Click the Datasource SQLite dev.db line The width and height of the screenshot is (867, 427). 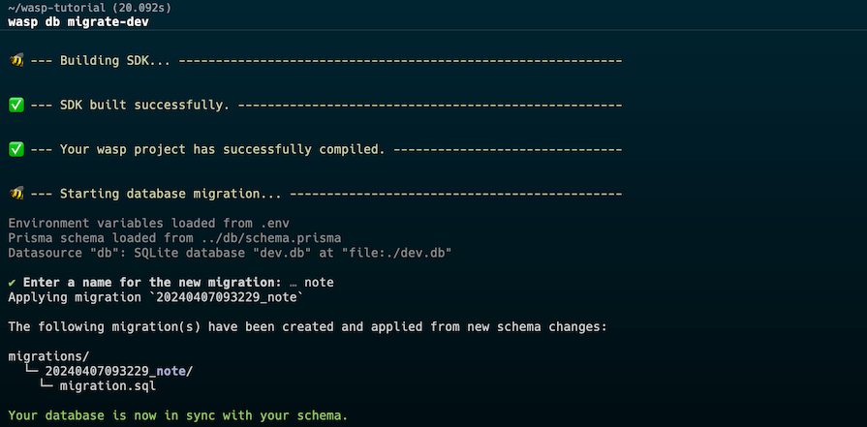(x=230, y=253)
